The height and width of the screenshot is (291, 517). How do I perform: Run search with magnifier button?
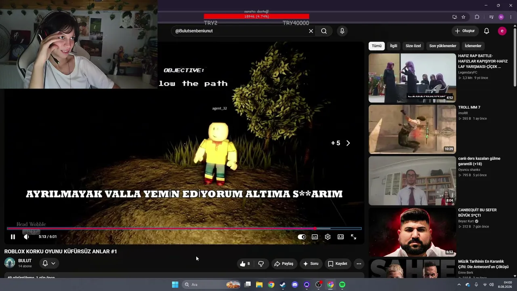(324, 31)
